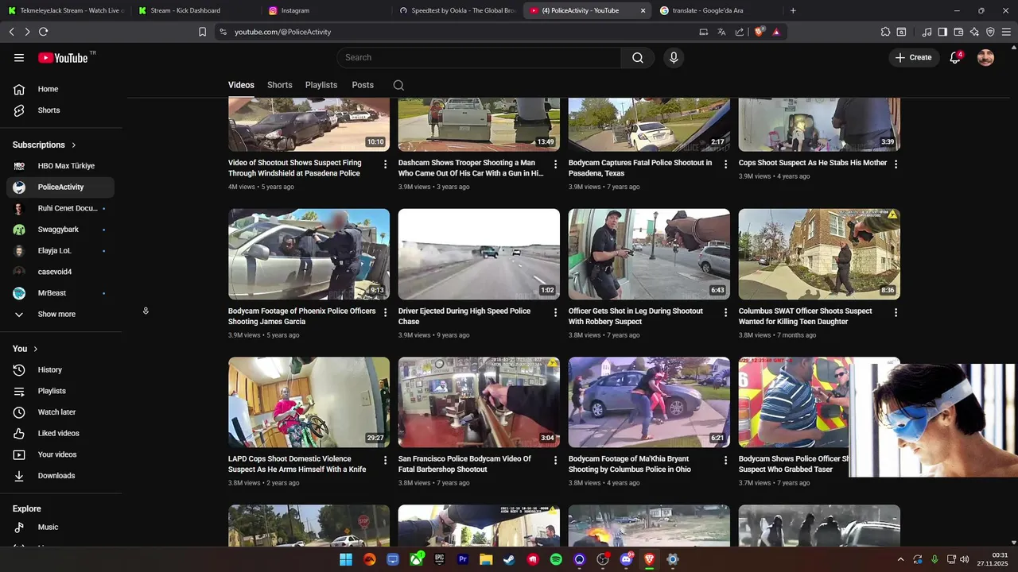Open Swaggybark subscription channel

(x=60, y=230)
